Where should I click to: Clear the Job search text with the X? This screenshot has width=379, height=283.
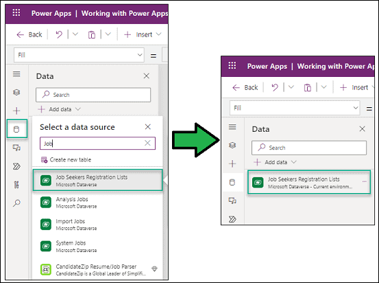[x=147, y=143]
